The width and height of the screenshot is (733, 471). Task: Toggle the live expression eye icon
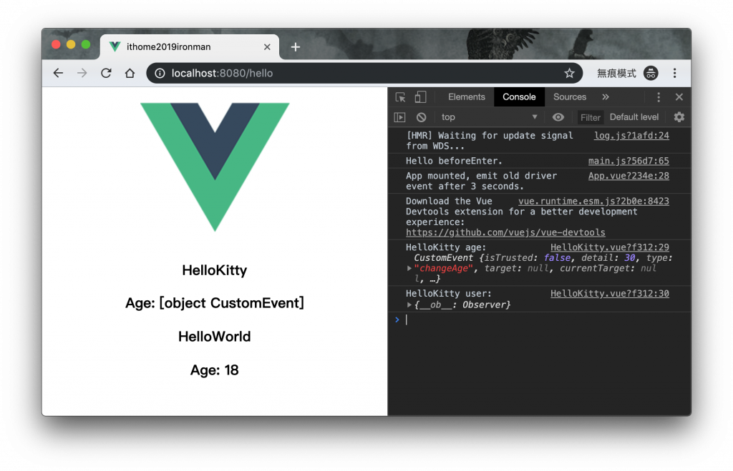558,117
